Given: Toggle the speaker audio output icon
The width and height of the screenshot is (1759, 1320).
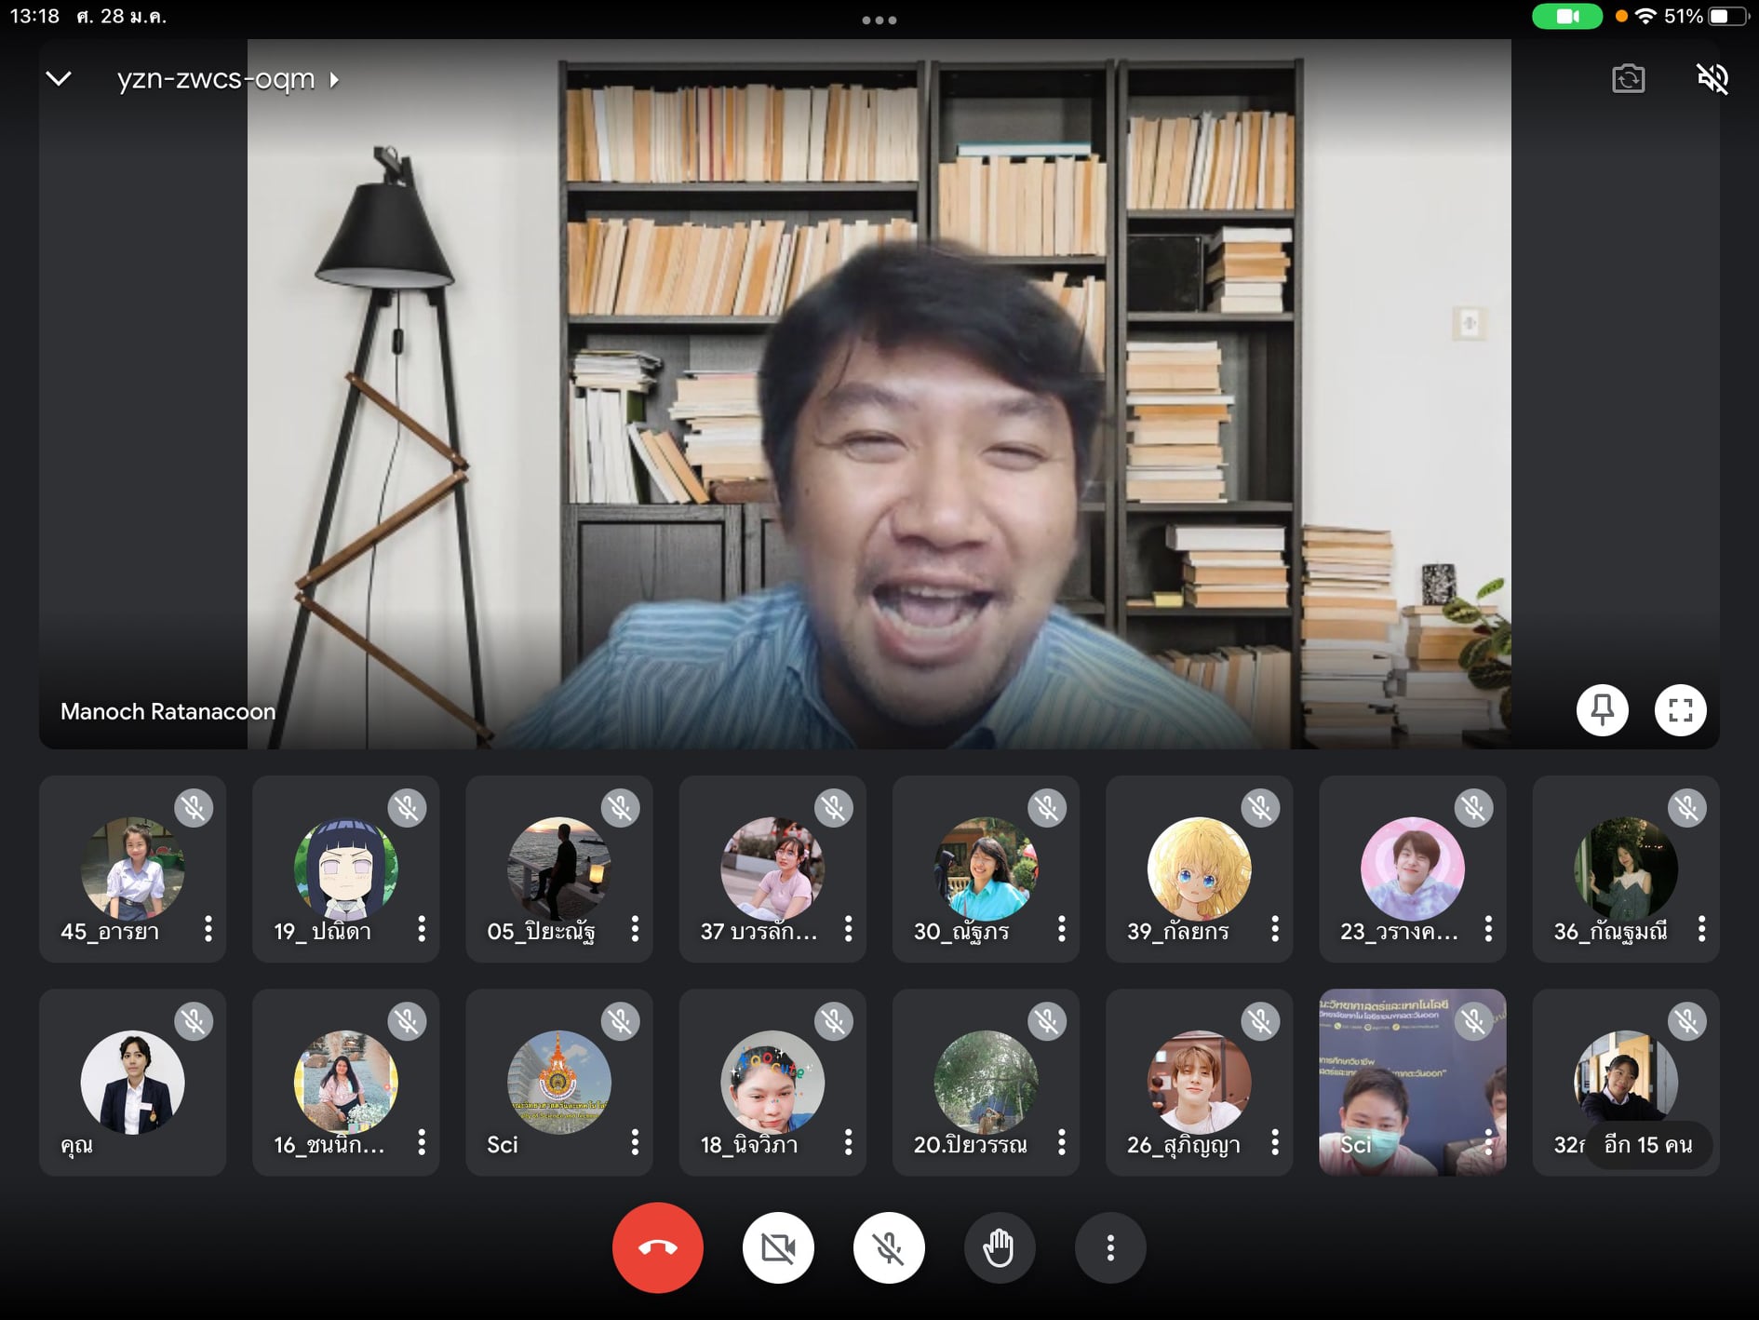Looking at the screenshot, I should point(1712,79).
